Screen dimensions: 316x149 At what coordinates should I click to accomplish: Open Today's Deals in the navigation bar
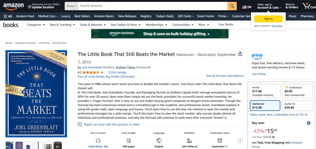click(164, 16)
